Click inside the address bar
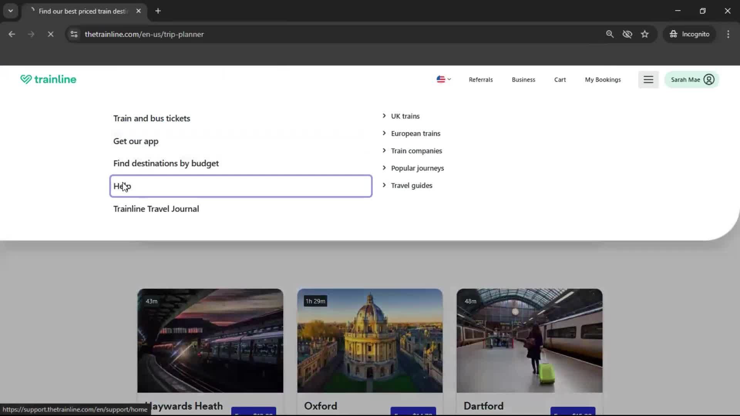This screenshot has height=416, width=740. (270, 34)
